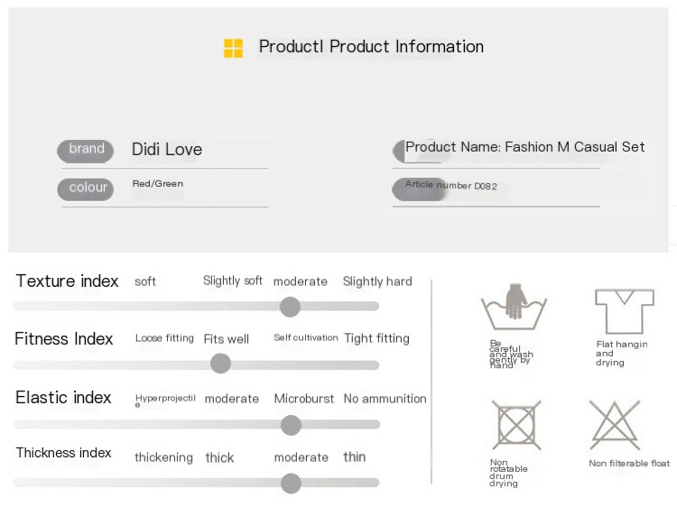The height and width of the screenshot is (507, 677).
Task: Select the brand label pill
Action: pyautogui.click(x=86, y=150)
